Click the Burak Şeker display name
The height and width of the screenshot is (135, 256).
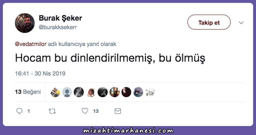(61, 18)
